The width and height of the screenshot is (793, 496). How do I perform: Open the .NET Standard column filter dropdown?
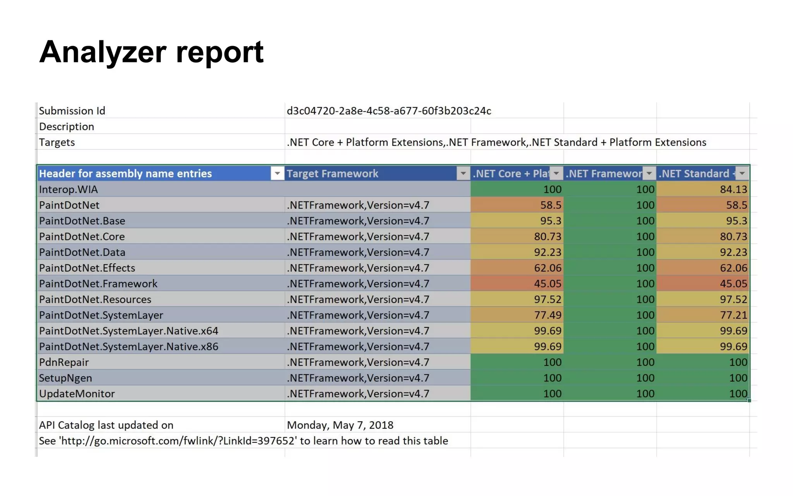[x=742, y=174]
